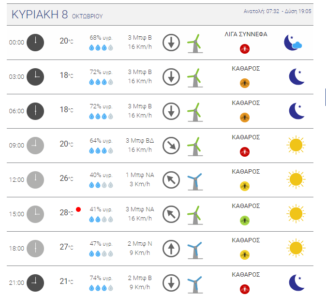Click the green mosquito icon at 15:00
The width and height of the screenshot is (326, 296).
245,220
